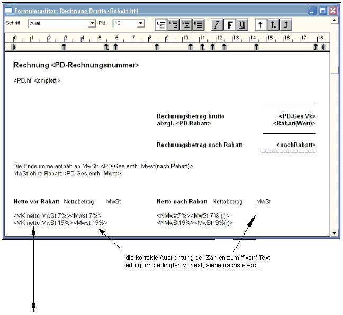Apply centered text alignment icon
343x315 pixels.
click(186, 24)
